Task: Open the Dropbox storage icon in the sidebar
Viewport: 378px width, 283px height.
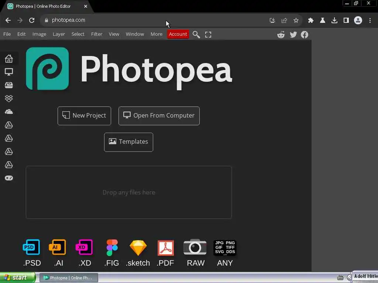Action: 9,98
